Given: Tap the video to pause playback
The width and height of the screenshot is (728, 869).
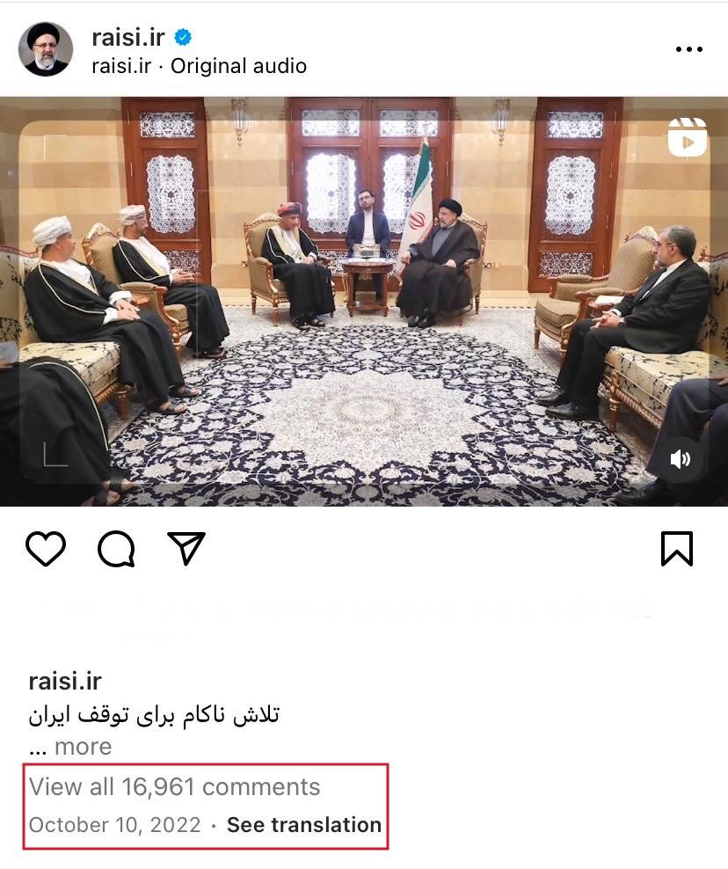Looking at the screenshot, I should [x=364, y=302].
